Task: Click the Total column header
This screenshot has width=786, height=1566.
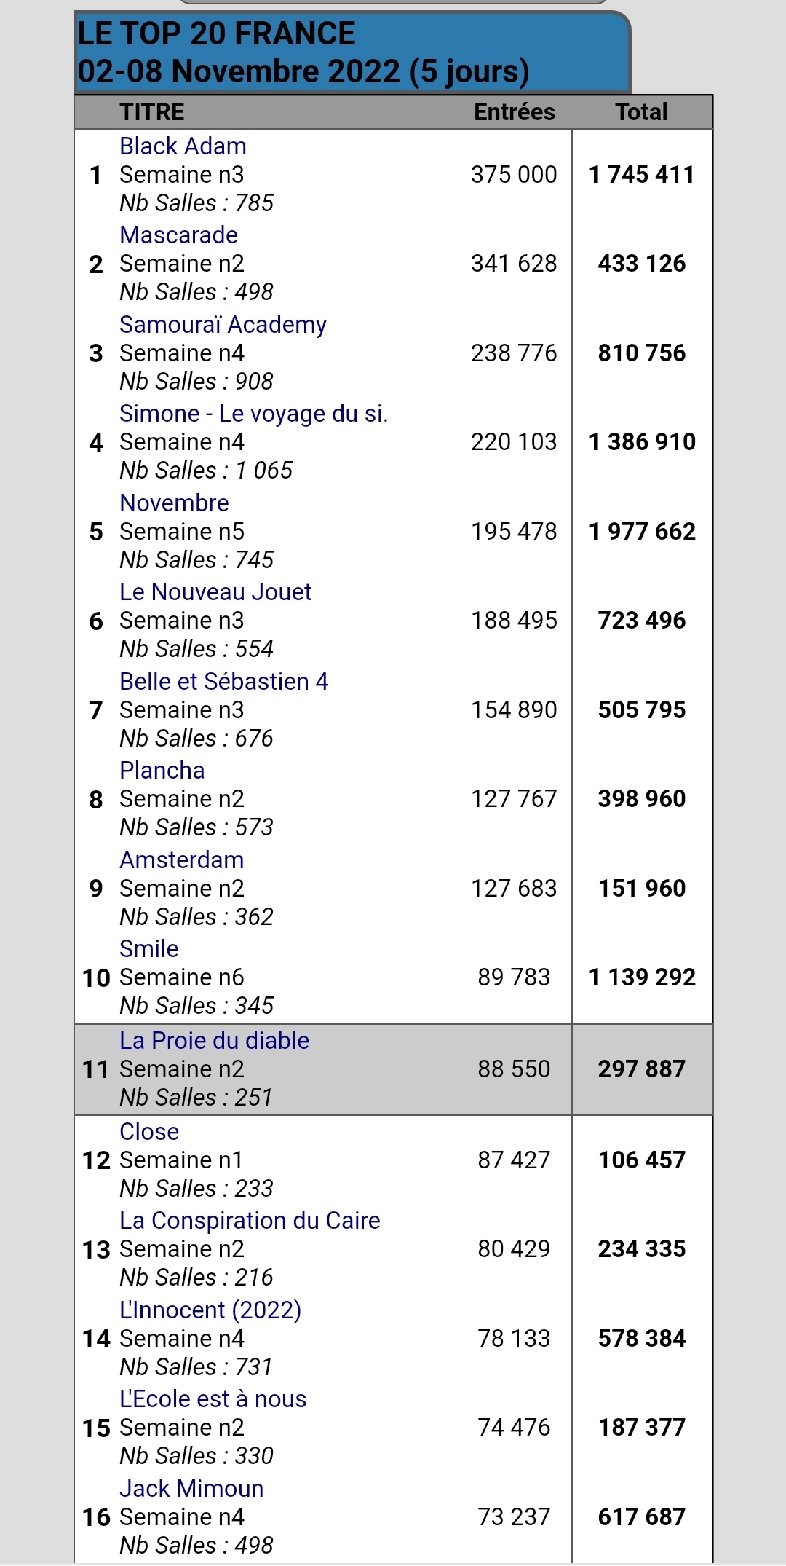Action: tap(641, 112)
